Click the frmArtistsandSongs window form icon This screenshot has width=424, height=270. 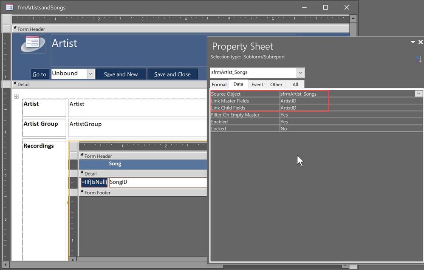coord(9,7)
